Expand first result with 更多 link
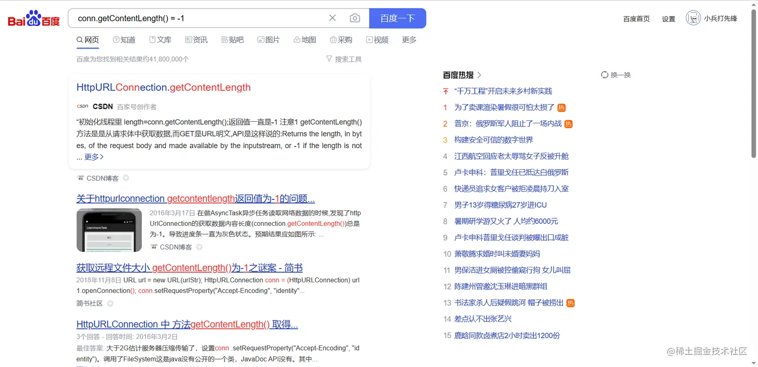This screenshot has height=367, width=758. click(x=94, y=157)
